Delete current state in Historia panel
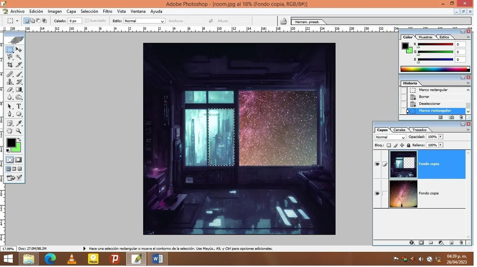The width and height of the screenshot is (477, 267). click(461, 117)
